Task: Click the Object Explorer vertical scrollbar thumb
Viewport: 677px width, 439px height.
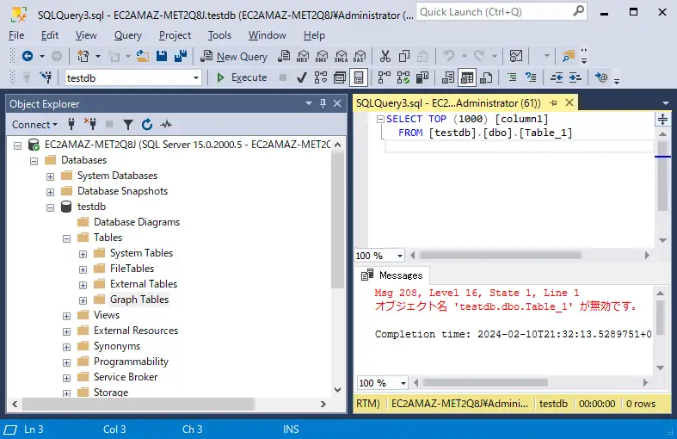Action: tap(337, 220)
